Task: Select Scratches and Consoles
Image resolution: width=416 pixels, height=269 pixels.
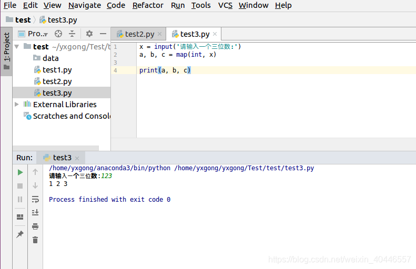Action: (x=67, y=116)
